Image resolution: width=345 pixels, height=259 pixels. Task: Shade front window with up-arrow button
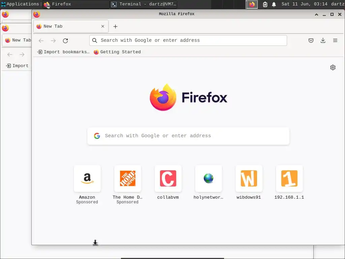(316, 15)
